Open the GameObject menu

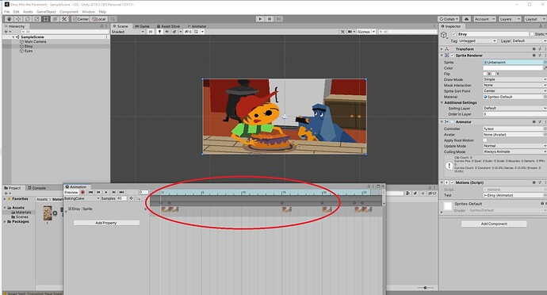[x=46, y=12]
